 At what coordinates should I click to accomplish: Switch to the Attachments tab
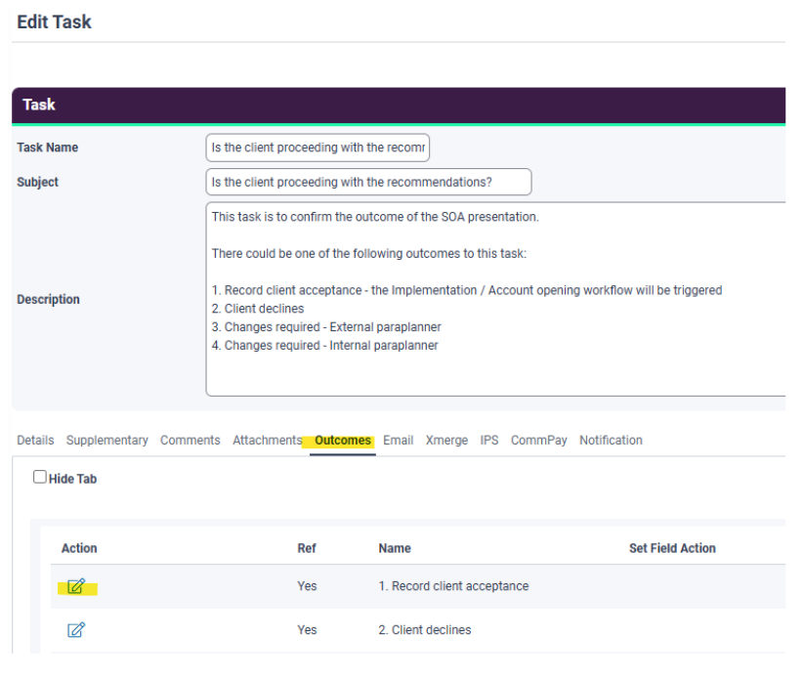click(x=267, y=441)
